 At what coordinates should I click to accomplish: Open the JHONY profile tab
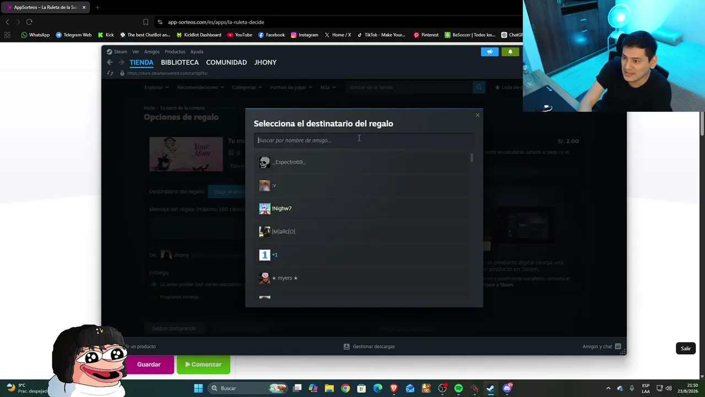tap(265, 62)
